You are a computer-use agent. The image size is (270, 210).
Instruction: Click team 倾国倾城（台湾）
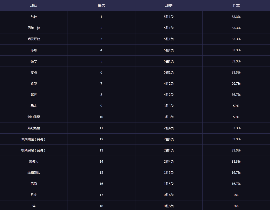tap(34, 139)
